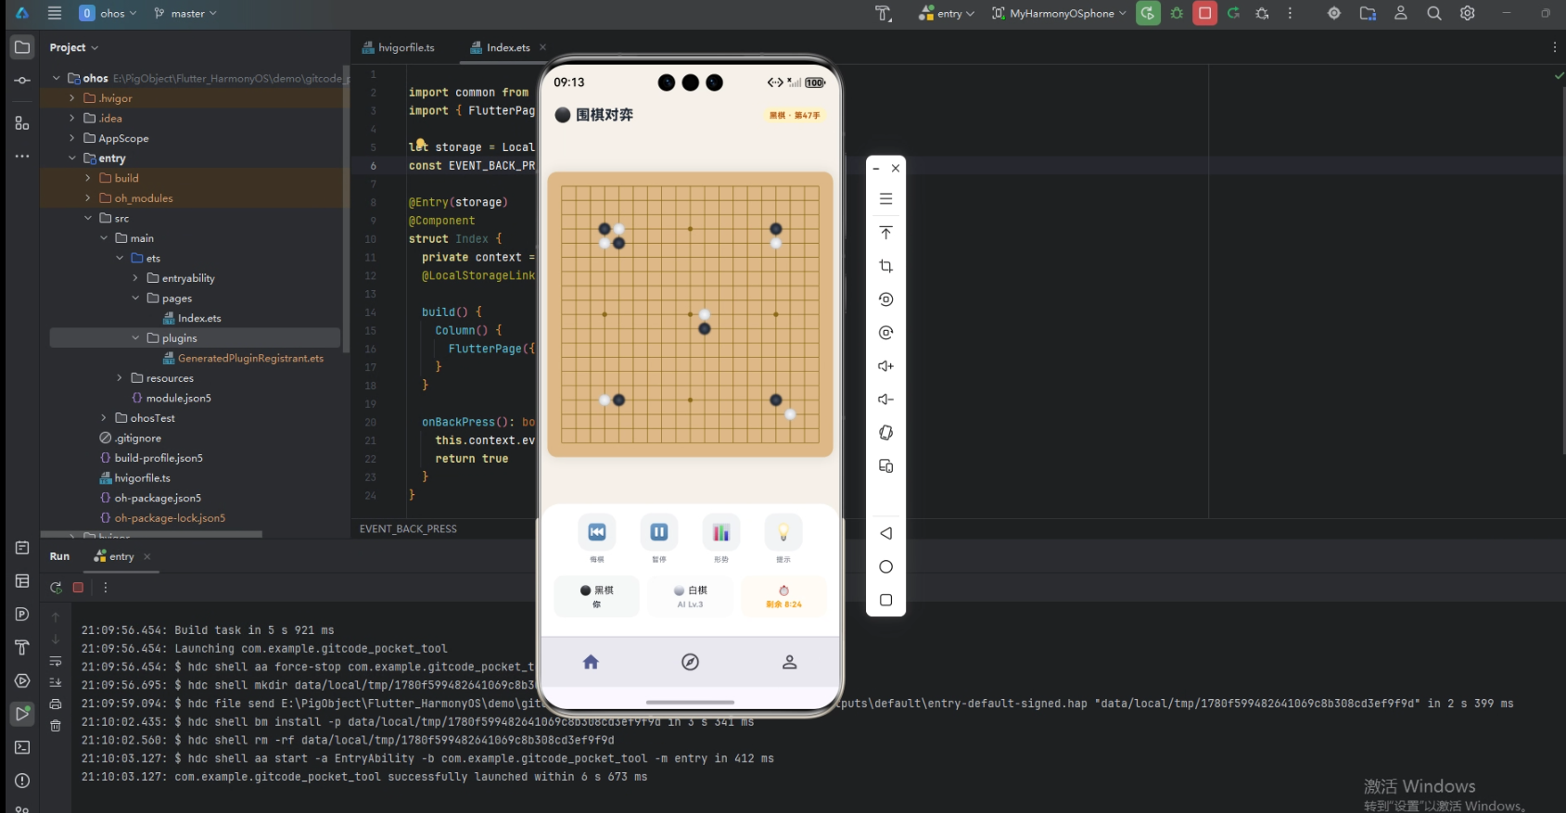Toggle the Project tool window folder icon
The width and height of the screenshot is (1566, 813).
click(22, 47)
